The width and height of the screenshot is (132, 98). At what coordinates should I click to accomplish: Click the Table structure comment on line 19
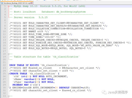coord(46,57)
